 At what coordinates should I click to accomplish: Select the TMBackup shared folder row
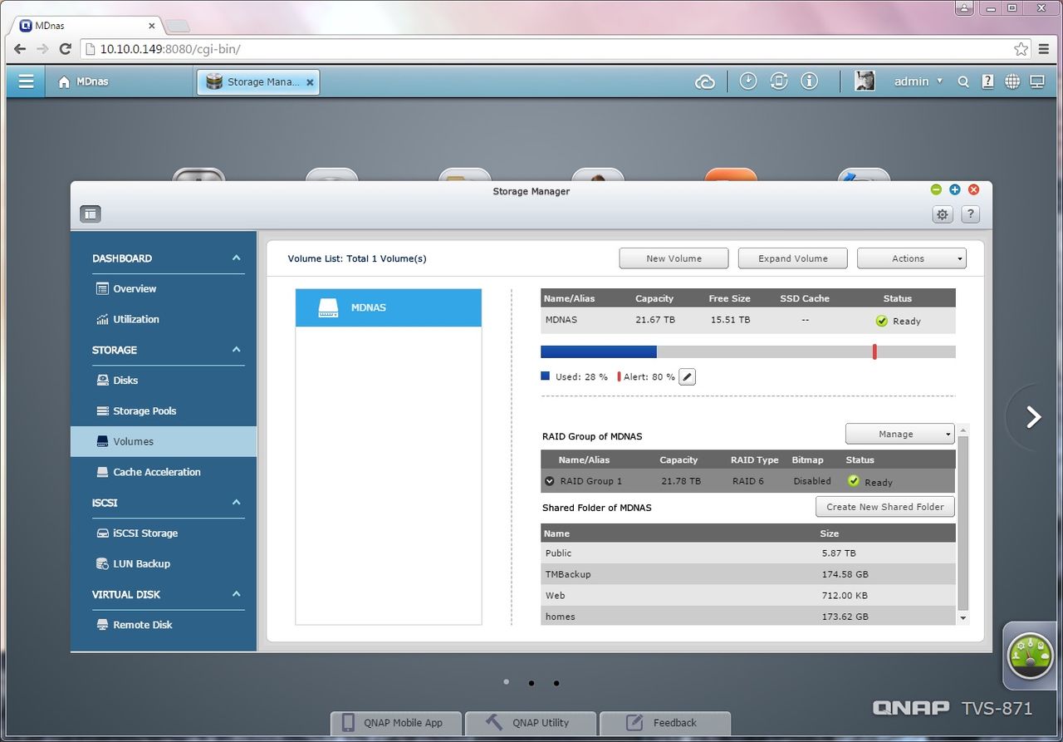click(x=747, y=574)
